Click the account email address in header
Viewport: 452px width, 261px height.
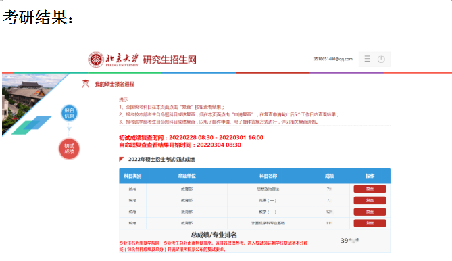[333, 59]
